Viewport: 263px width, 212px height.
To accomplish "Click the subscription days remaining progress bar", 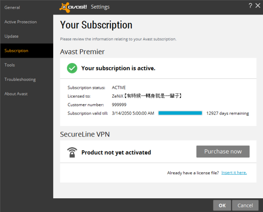I will coord(180,113).
